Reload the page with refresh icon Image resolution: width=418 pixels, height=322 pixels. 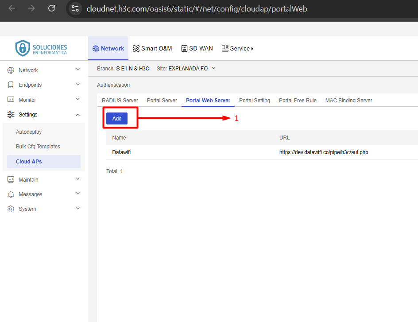(x=51, y=8)
